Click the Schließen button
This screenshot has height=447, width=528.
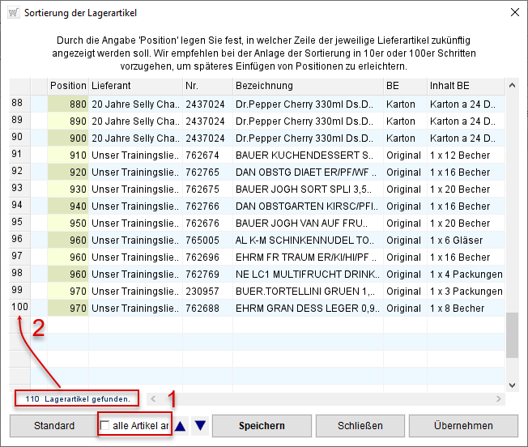tap(360, 426)
